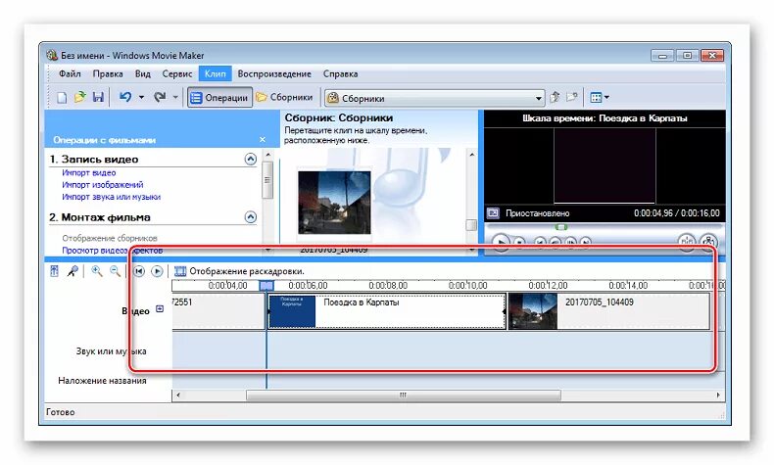
Task: Open the views dropdown in the toolbar
Action: (x=600, y=98)
